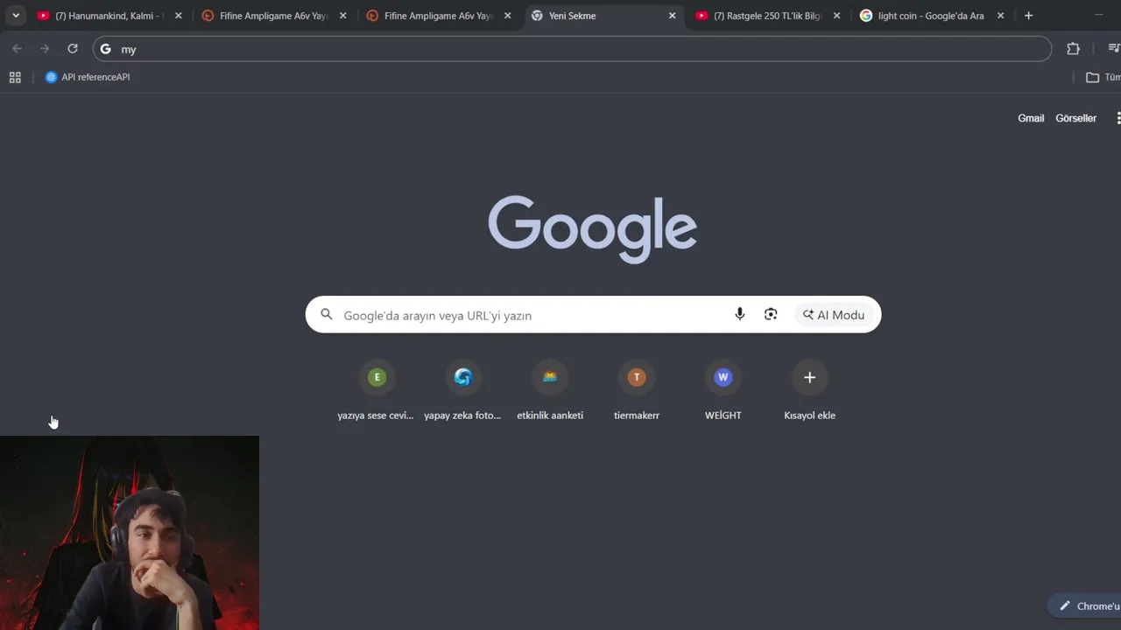Click the Google icon in address bar

106,49
